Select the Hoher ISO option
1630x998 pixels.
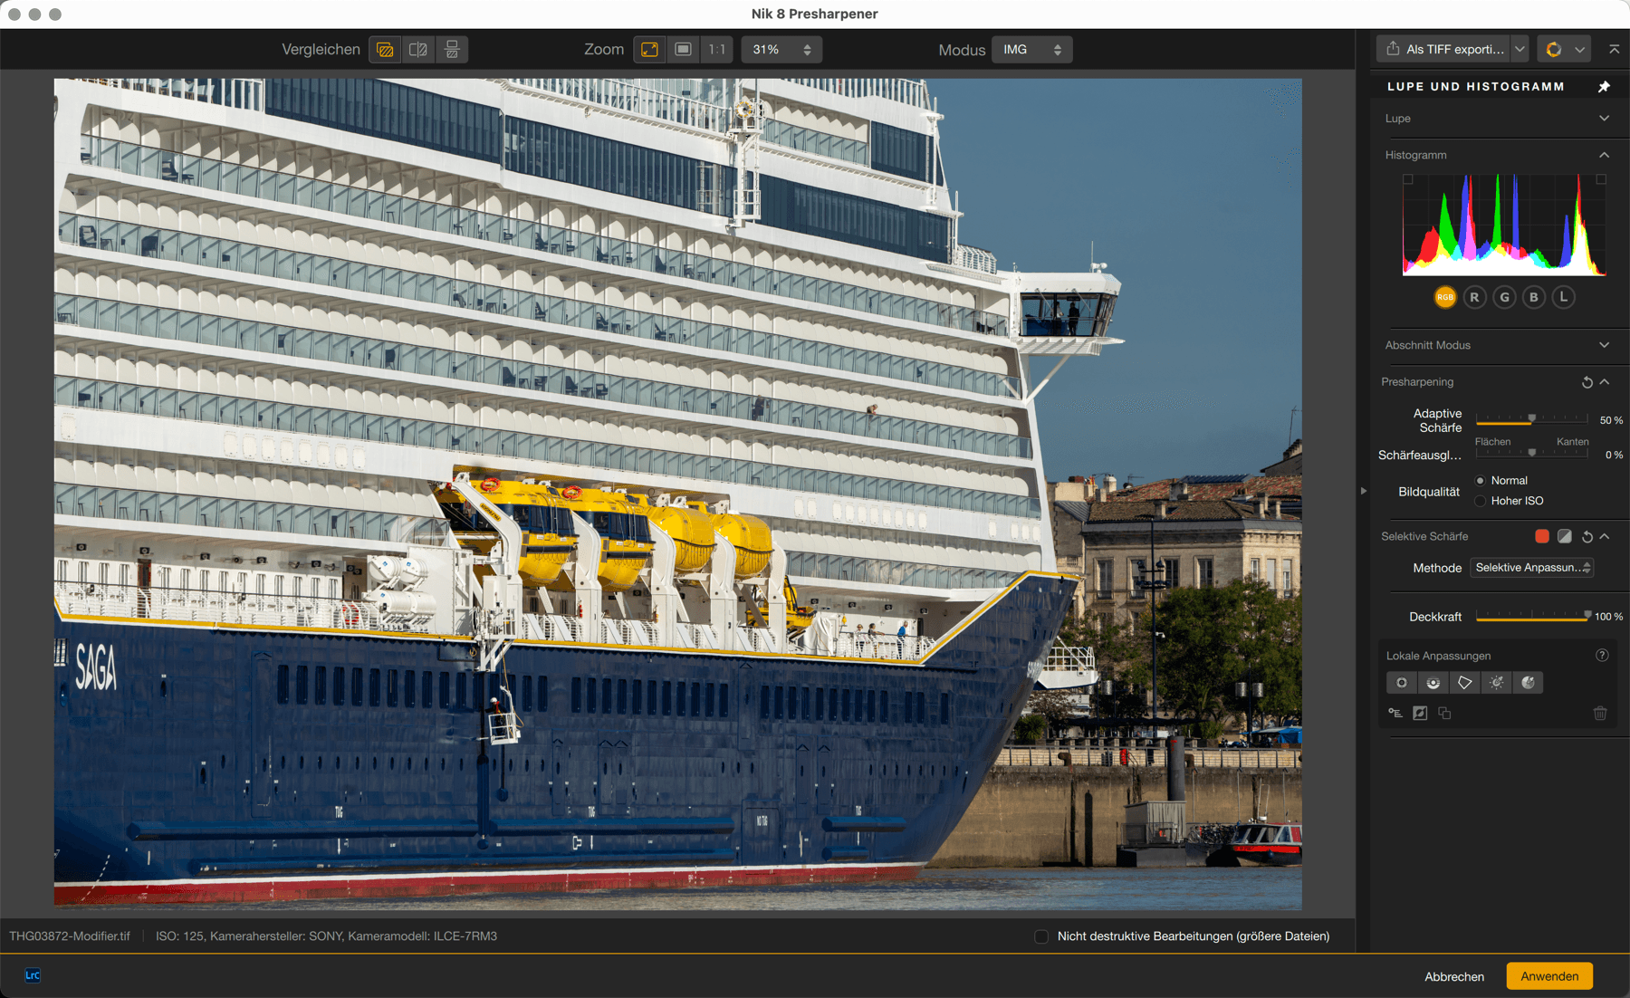(1481, 501)
